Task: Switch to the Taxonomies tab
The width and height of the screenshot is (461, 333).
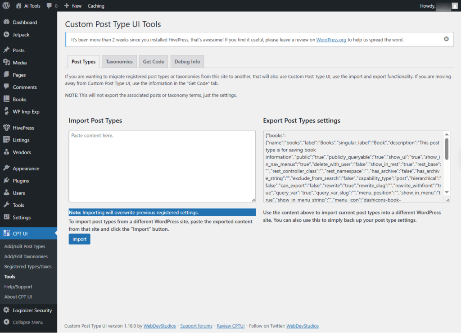Action: 119,62
